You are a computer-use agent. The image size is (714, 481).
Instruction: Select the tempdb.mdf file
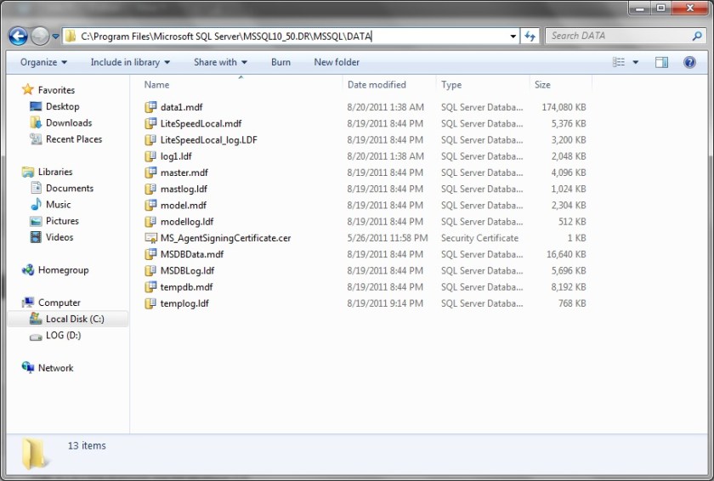[x=186, y=287]
